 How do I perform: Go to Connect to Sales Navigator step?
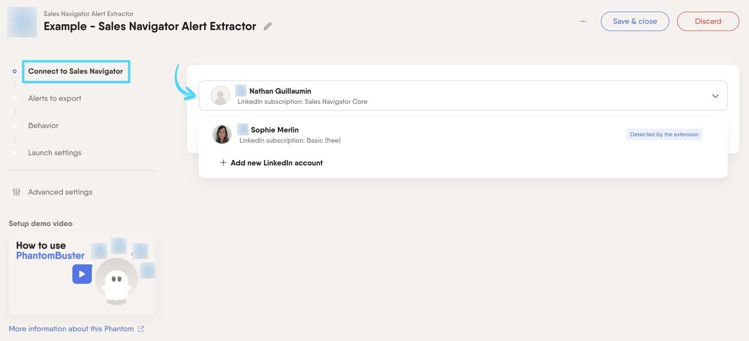click(x=76, y=71)
